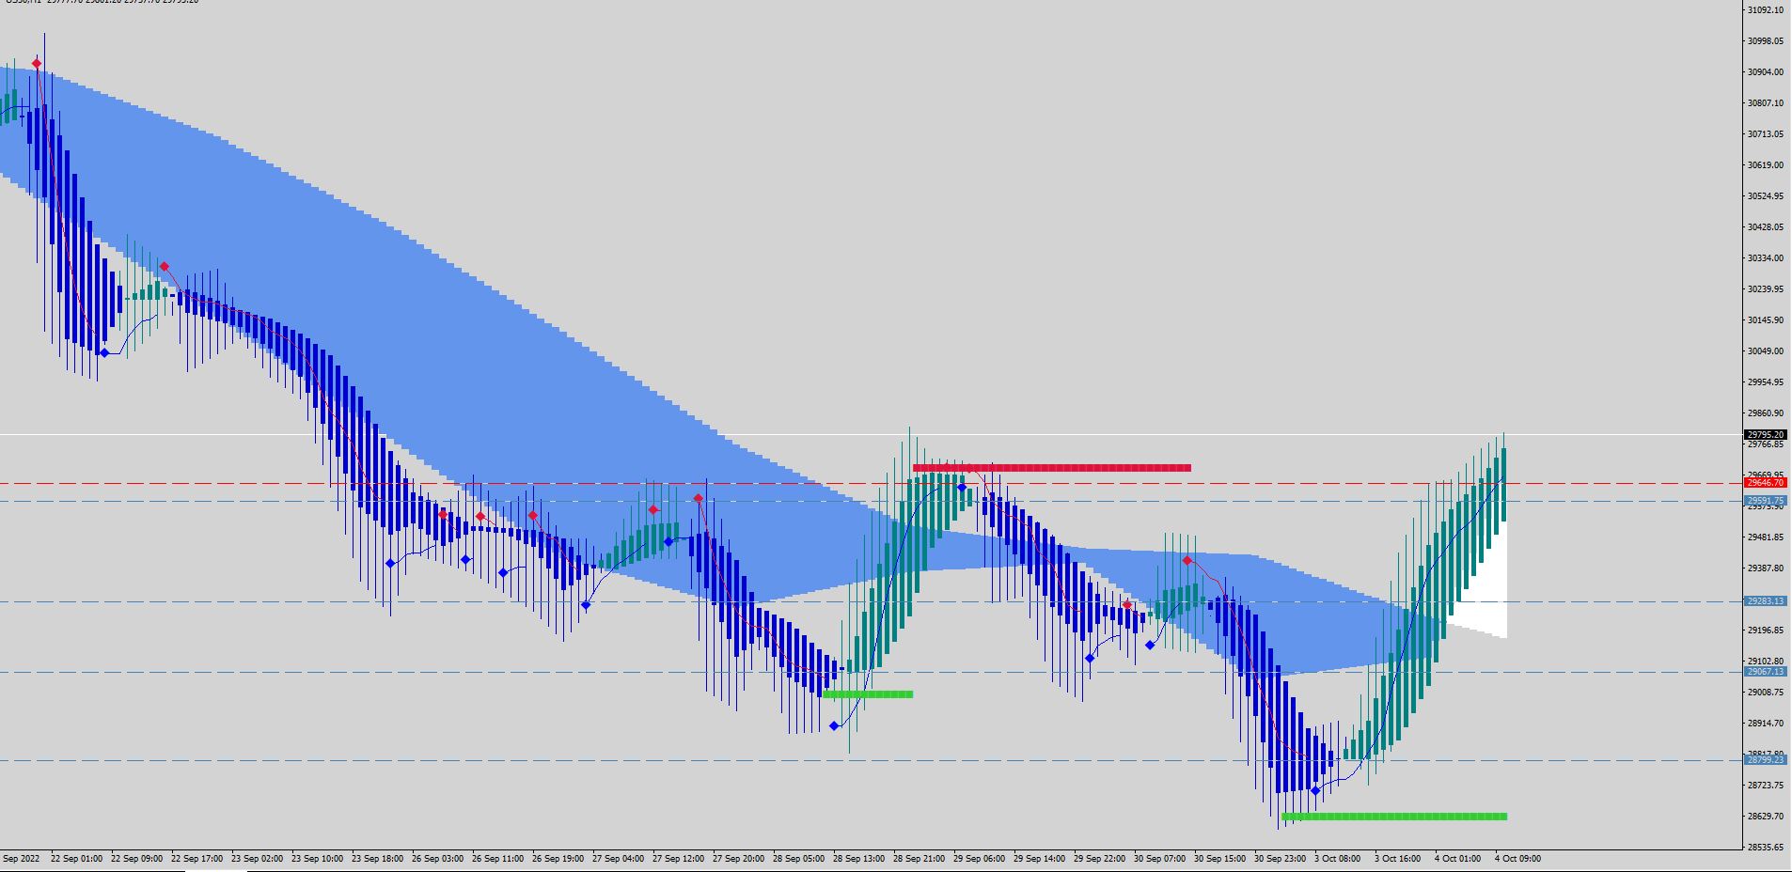Screen dimensions: 1792x872
Task: Click the 22 Sep 09:00 time label
Action: coord(136,859)
